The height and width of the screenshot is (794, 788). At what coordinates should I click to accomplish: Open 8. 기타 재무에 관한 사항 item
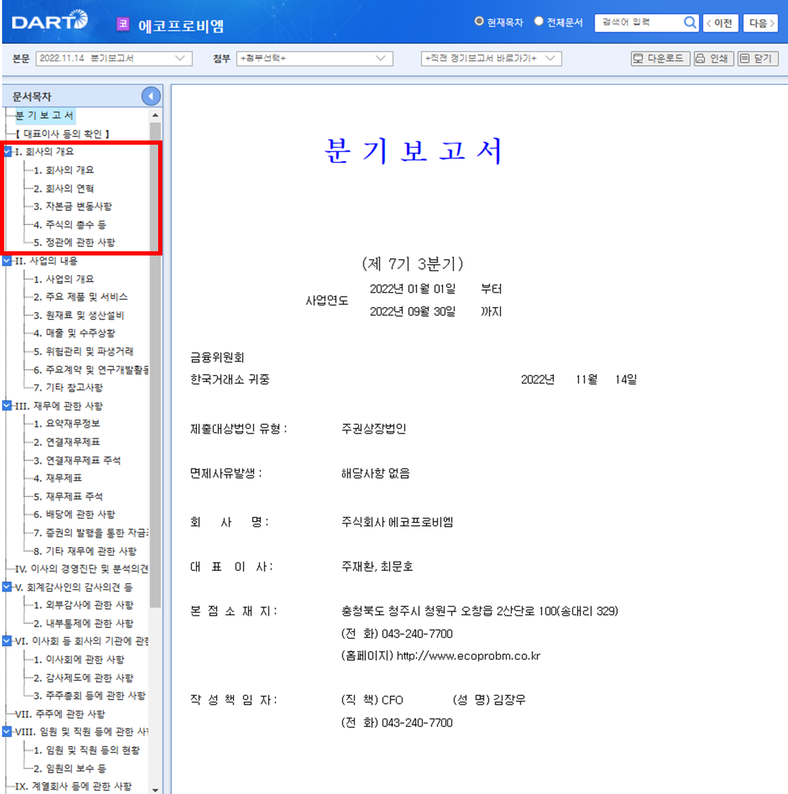pos(85,551)
